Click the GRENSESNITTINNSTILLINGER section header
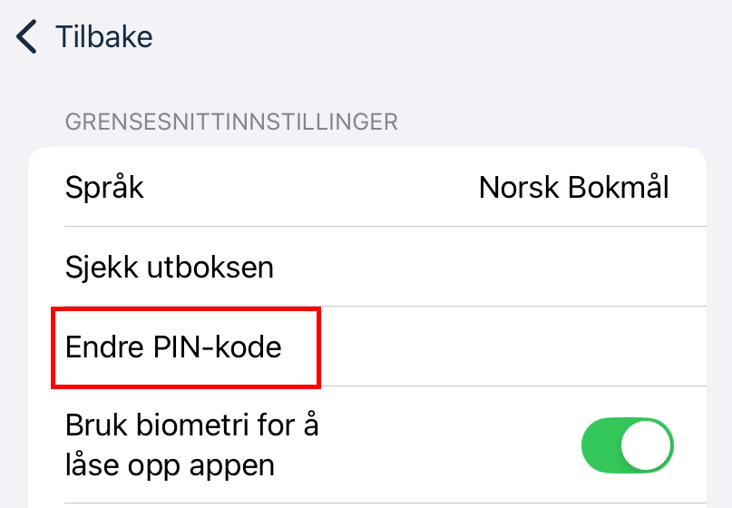This screenshot has height=508, width=732. (x=230, y=121)
